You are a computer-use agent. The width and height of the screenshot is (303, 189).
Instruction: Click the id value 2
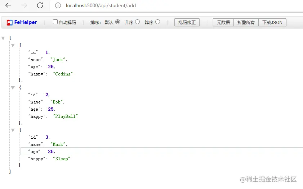click(47, 95)
